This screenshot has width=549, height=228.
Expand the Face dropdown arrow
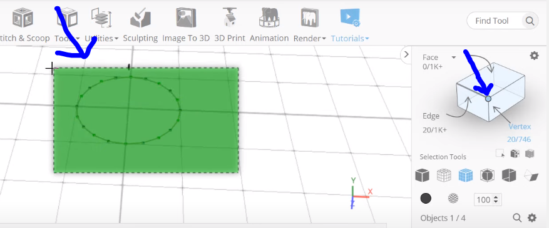453,57
